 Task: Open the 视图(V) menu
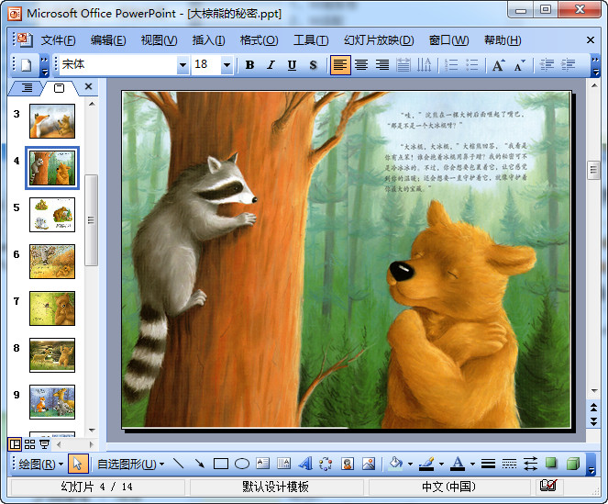click(159, 40)
